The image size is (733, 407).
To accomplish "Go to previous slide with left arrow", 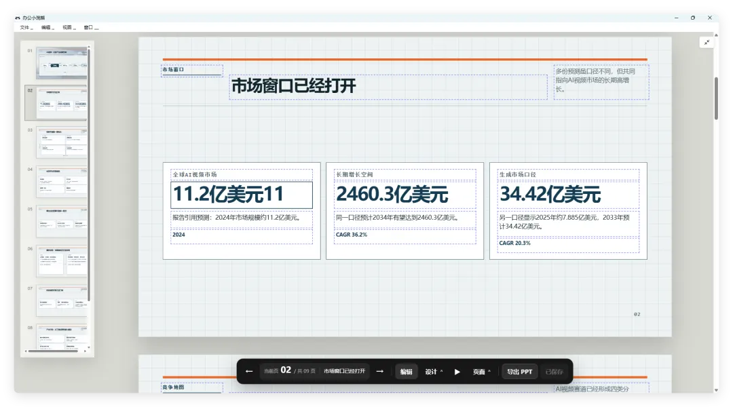I will point(248,372).
